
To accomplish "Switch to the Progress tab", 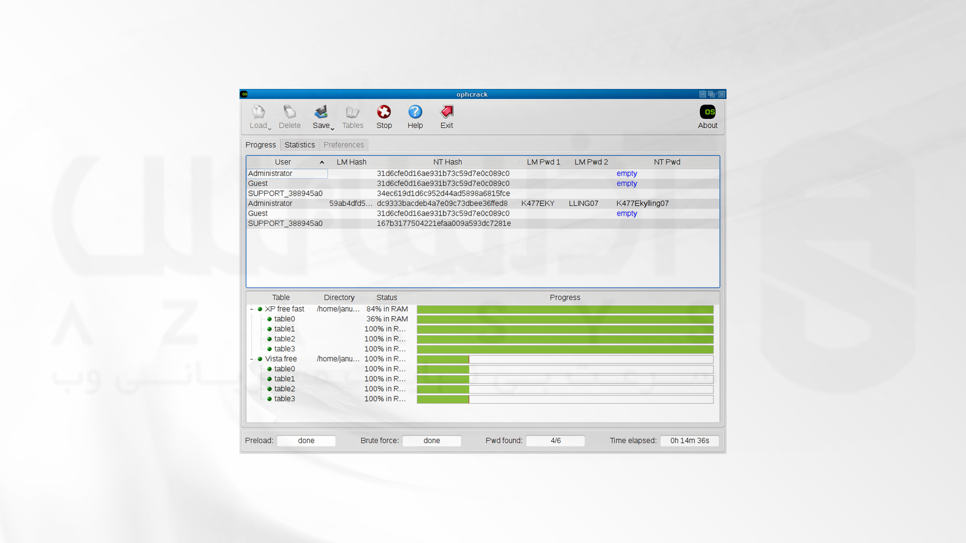I will click(x=261, y=145).
